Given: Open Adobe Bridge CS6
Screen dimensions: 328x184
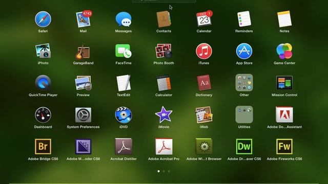Looking at the screenshot, I should [43, 147].
